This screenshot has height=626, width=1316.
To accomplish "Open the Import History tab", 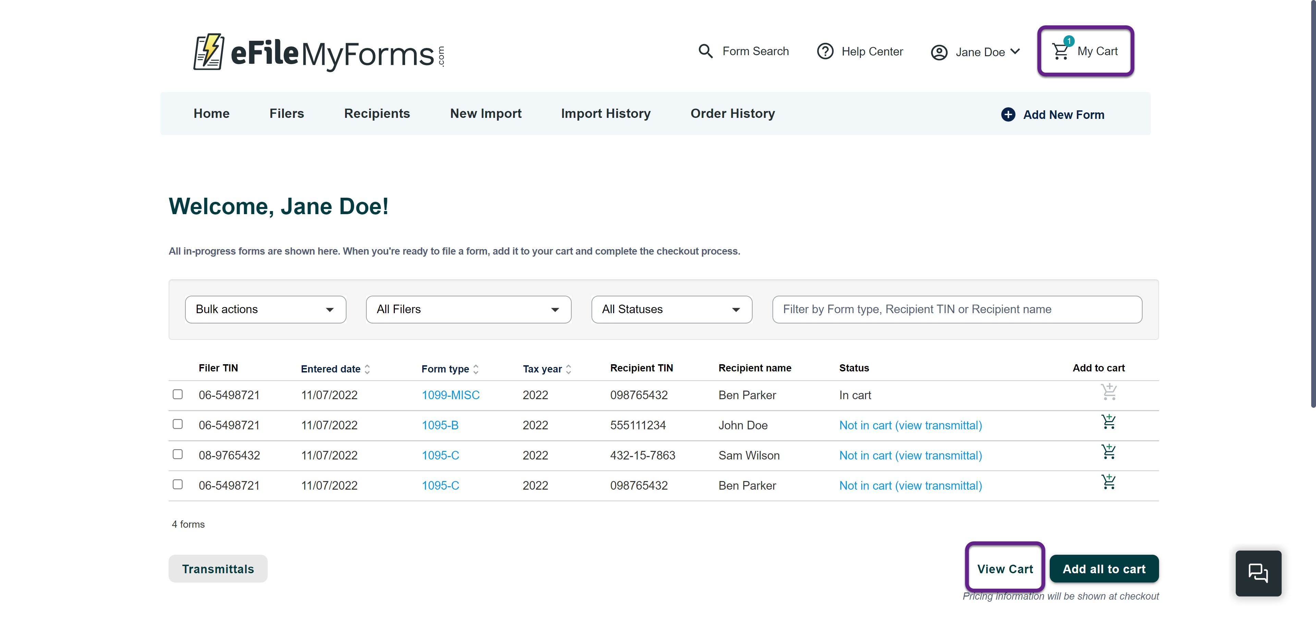I will [605, 113].
